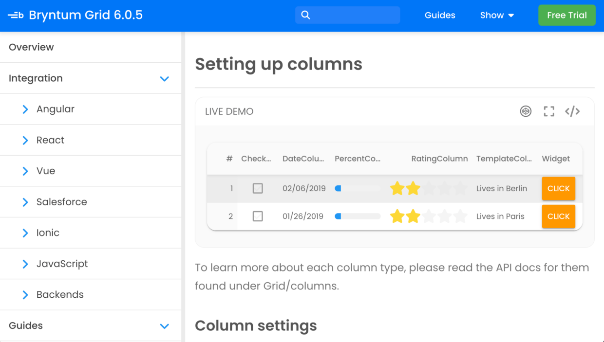Sort by the # column header
The height and width of the screenshot is (342, 604).
click(229, 159)
